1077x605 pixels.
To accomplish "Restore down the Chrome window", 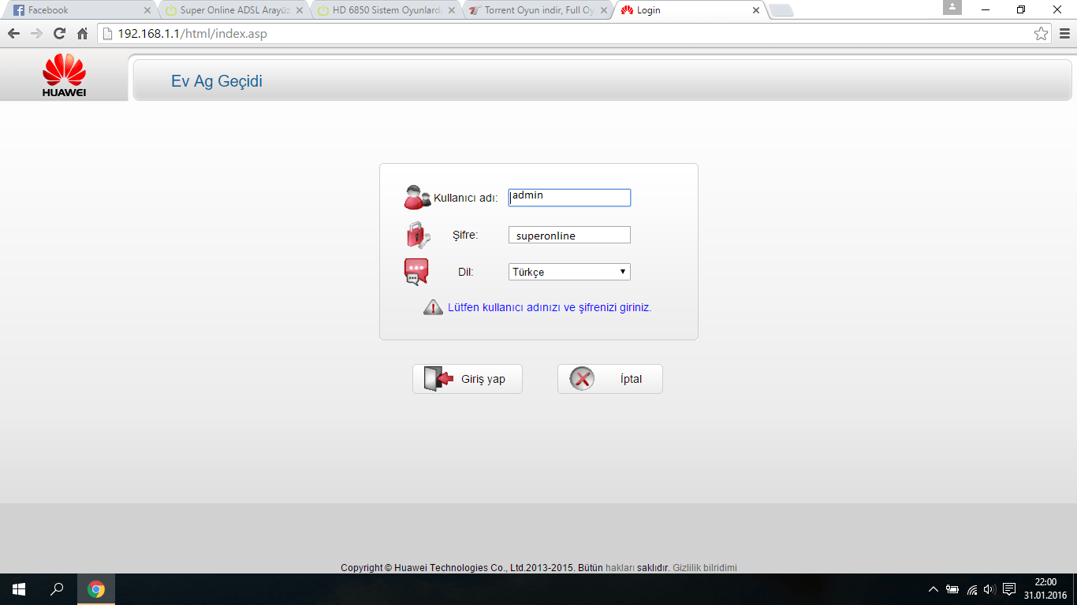I will (x=1021, y=9).
